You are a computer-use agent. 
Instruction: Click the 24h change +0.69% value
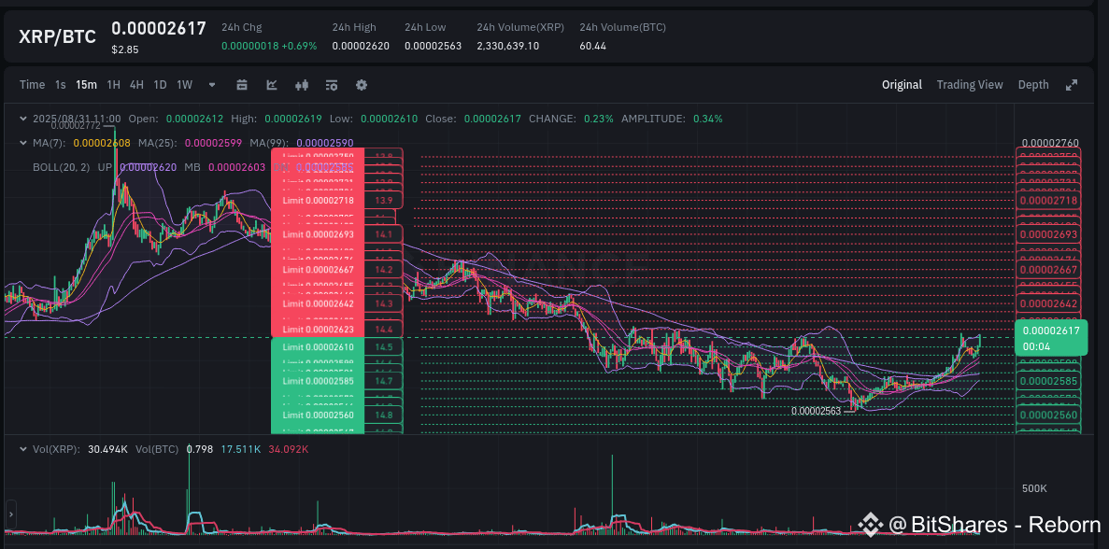(301, 46)
